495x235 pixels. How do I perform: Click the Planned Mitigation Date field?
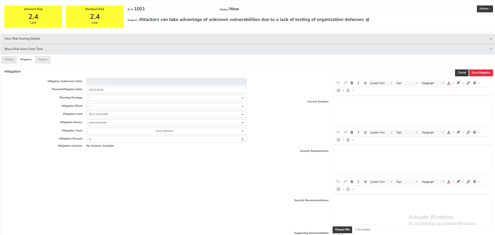166,90
